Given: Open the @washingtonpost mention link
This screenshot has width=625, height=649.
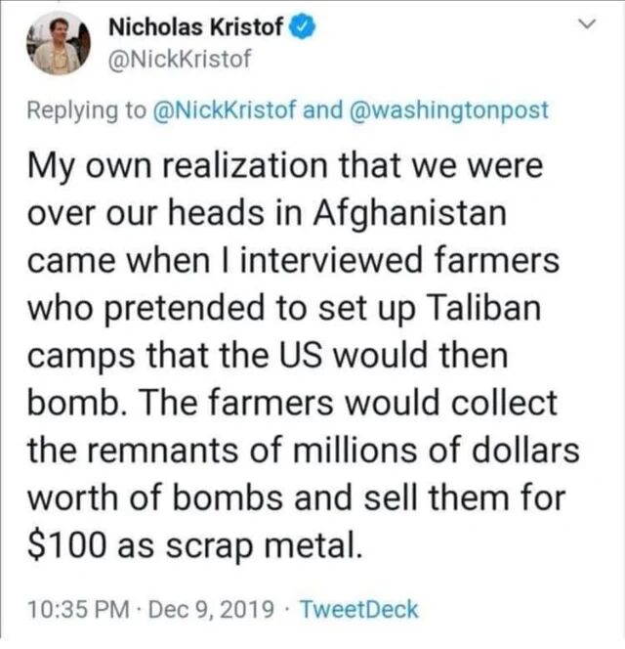Looking at the screenshot, I should click(x=449, y=110).
